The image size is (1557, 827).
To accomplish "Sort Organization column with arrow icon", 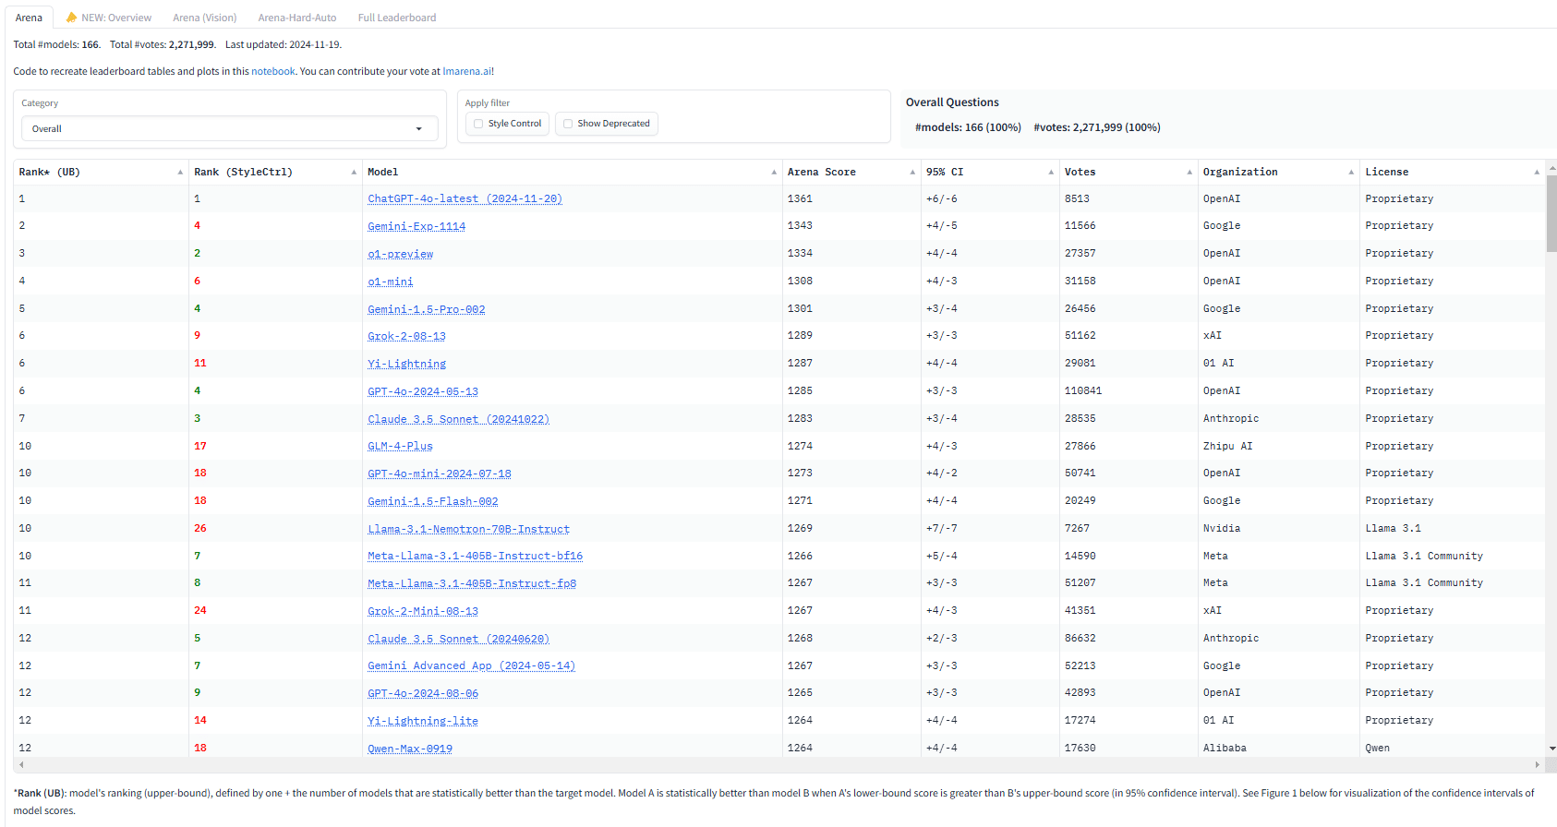I will [x=1351, y=173].
